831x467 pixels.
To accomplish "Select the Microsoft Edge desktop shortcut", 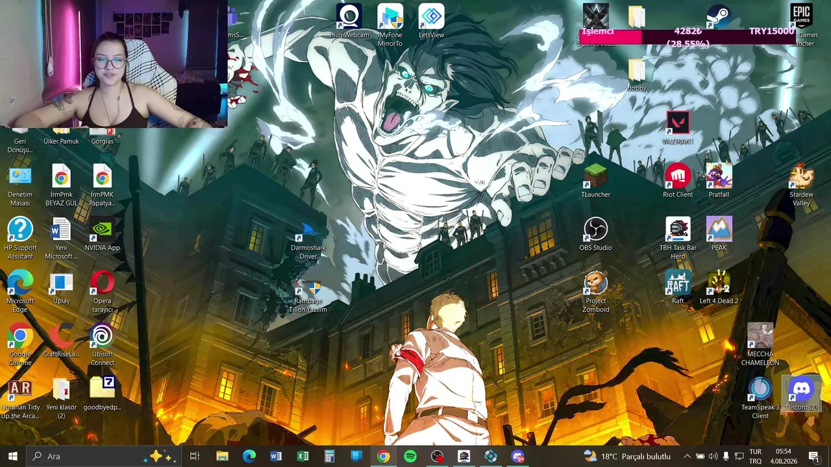I will (x=20, y=292).
